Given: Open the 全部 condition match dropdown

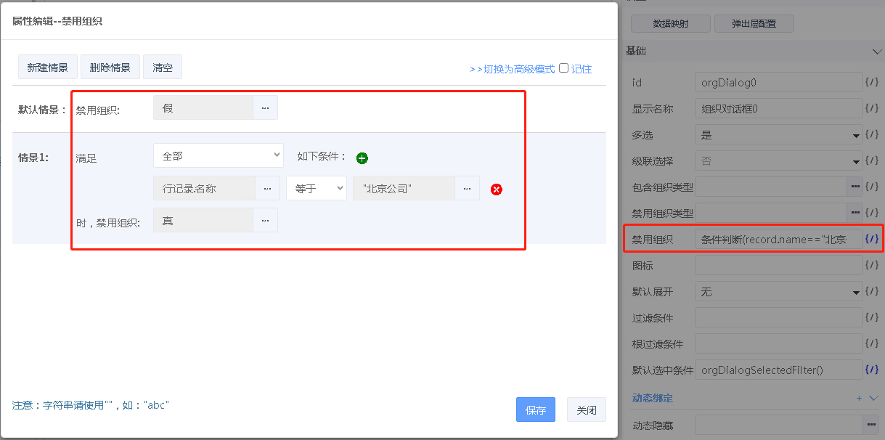Looking at the screenshot, I should coord(218,156).
